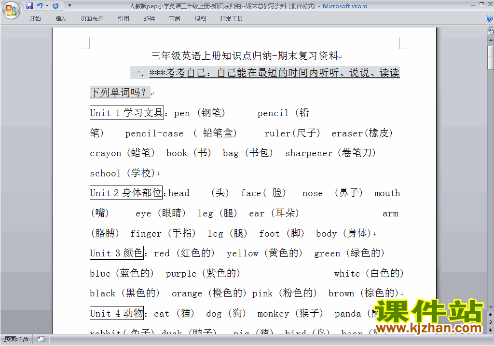Open the 邮件 ribbon tab
The image size is (494, 346).
tap(149, 19)
